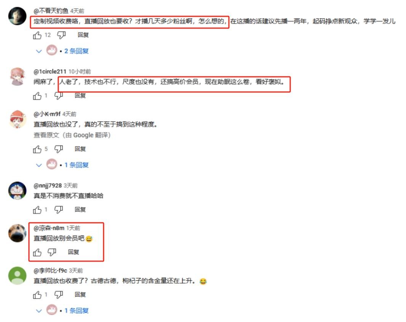Dislike the comment by @小K-m9f
Image resolution: width=406 pixels, height=322 pixels.
point(59,149)
